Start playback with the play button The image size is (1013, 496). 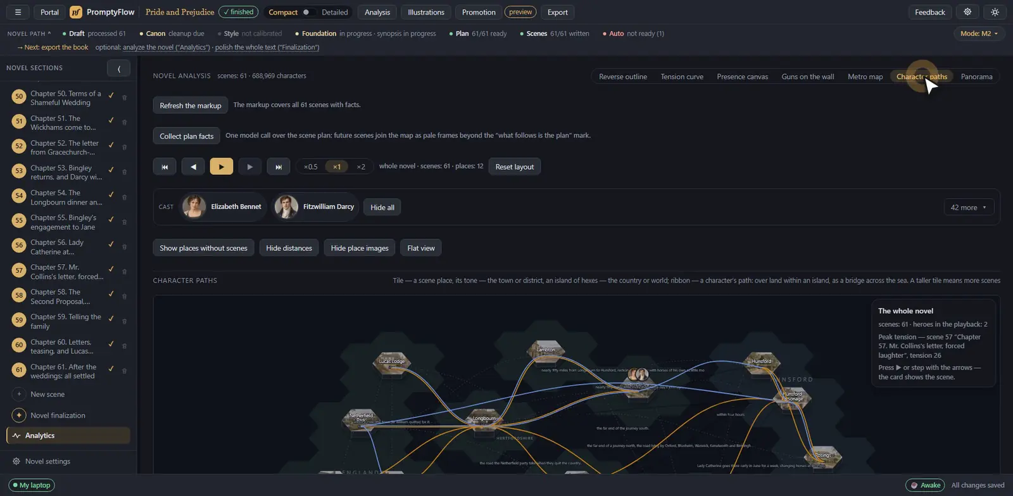tap(222, 167)
